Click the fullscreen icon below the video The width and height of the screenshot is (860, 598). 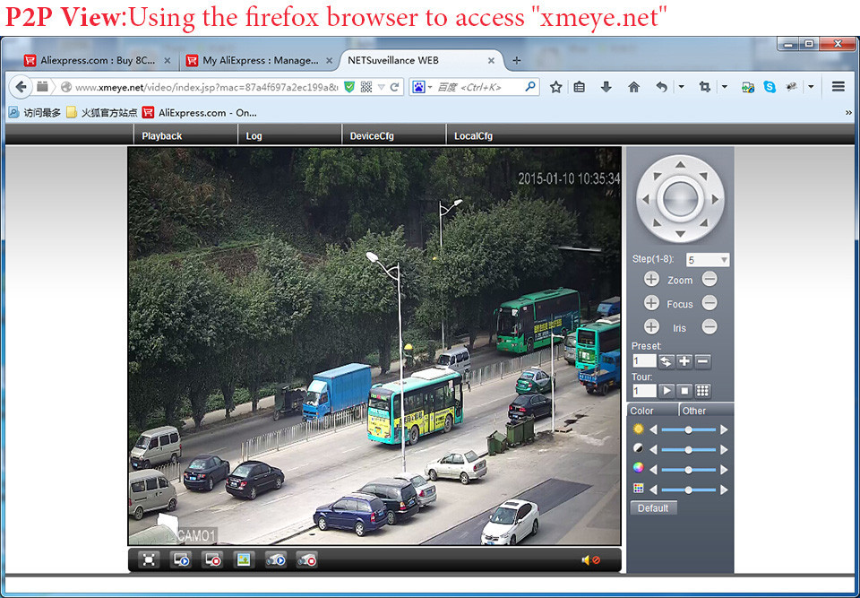149,559
